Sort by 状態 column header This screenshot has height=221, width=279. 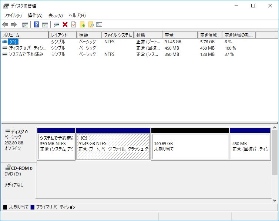click(x=148, y=35)
